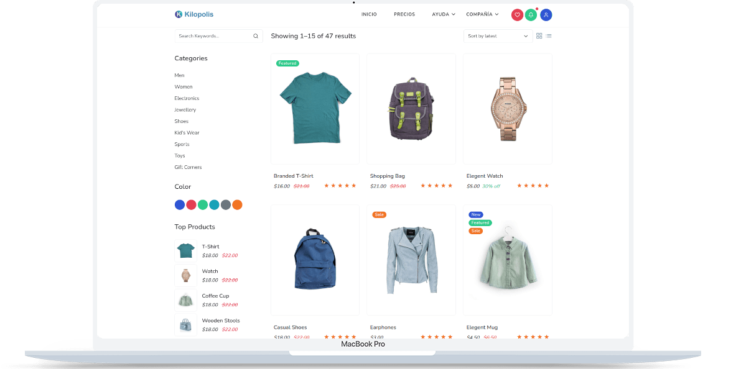Click the Coffee Cup thumbnail in Top Products
Screen dimensions: 731x369
[x=185, y=300]
